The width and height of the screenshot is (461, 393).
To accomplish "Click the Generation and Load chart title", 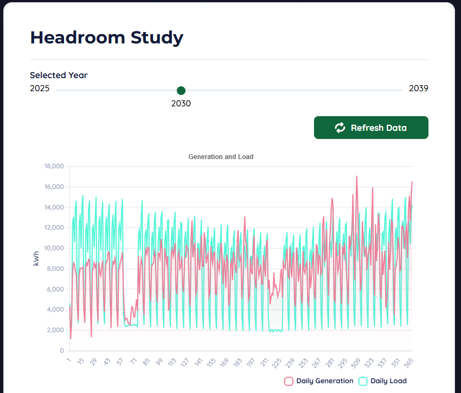I will point(221,156).
